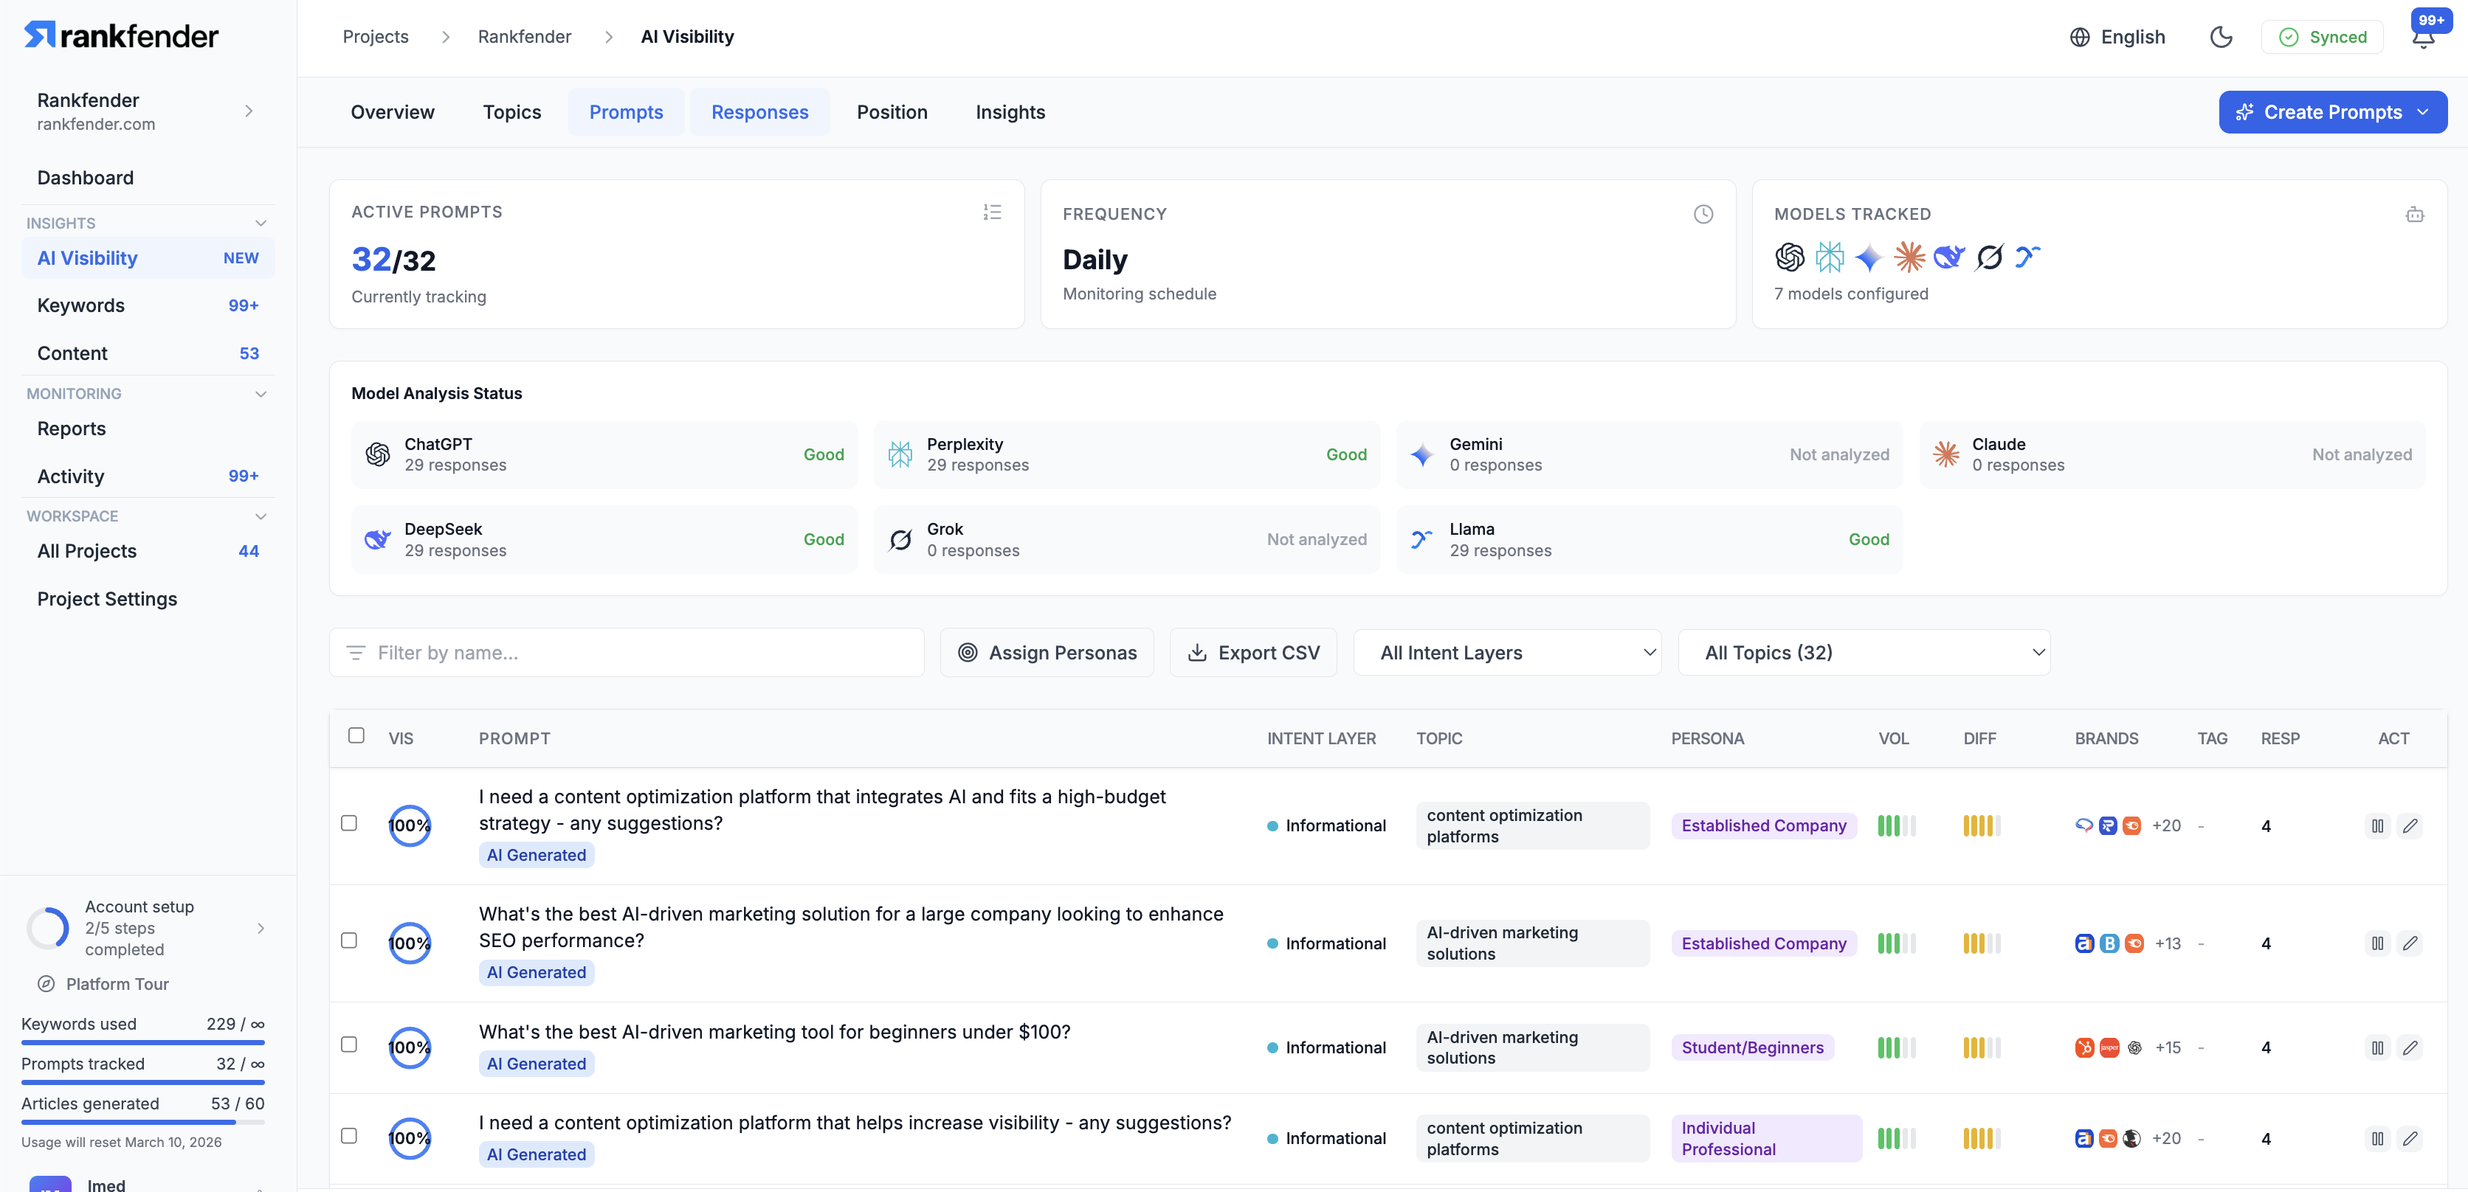2468x1192 pixels.
Task: Pause tracking for the first prompt row
Action: click(2377, 825)
